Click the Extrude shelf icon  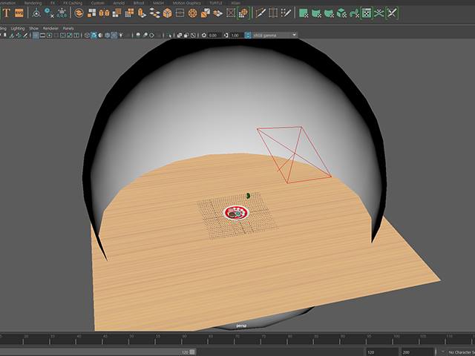142,13
